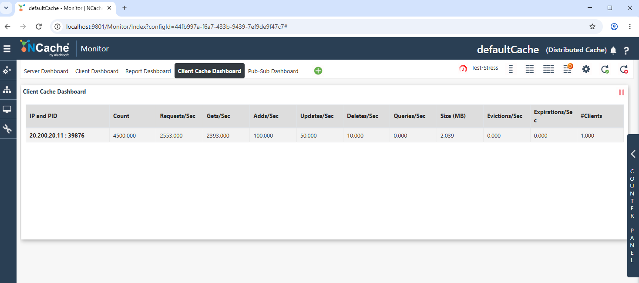Screen dimensions: 639x283
Task: Open a new browser tab
Action: (124, 8)
